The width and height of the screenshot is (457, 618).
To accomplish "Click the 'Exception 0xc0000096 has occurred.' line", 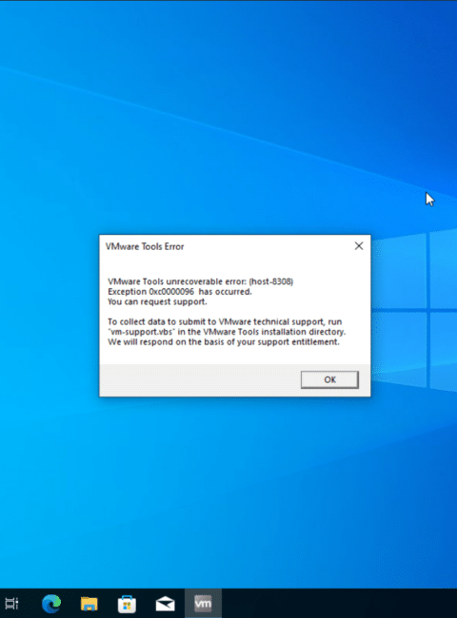I will click(180, 292).
